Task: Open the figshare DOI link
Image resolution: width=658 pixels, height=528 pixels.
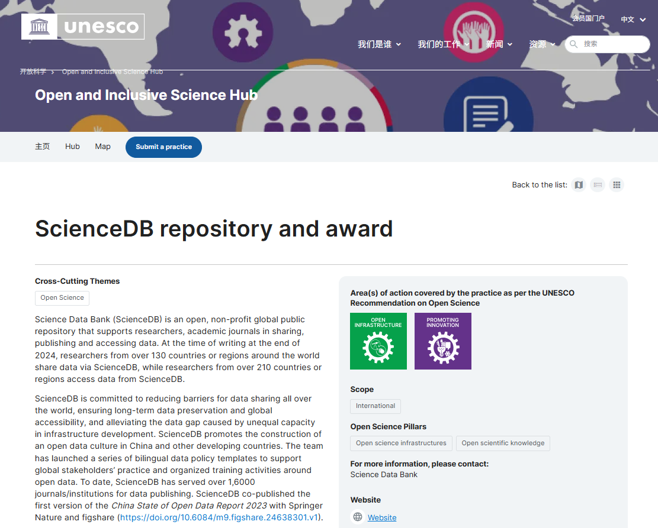Action: click(x=219, y=517)
